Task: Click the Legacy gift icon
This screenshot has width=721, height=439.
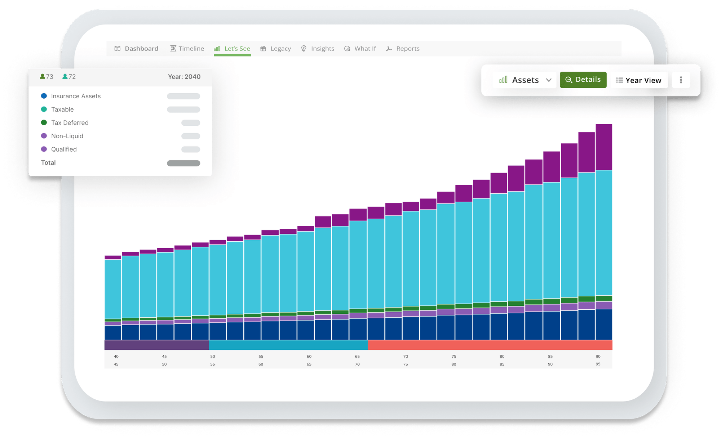Action: coord(264,49)
